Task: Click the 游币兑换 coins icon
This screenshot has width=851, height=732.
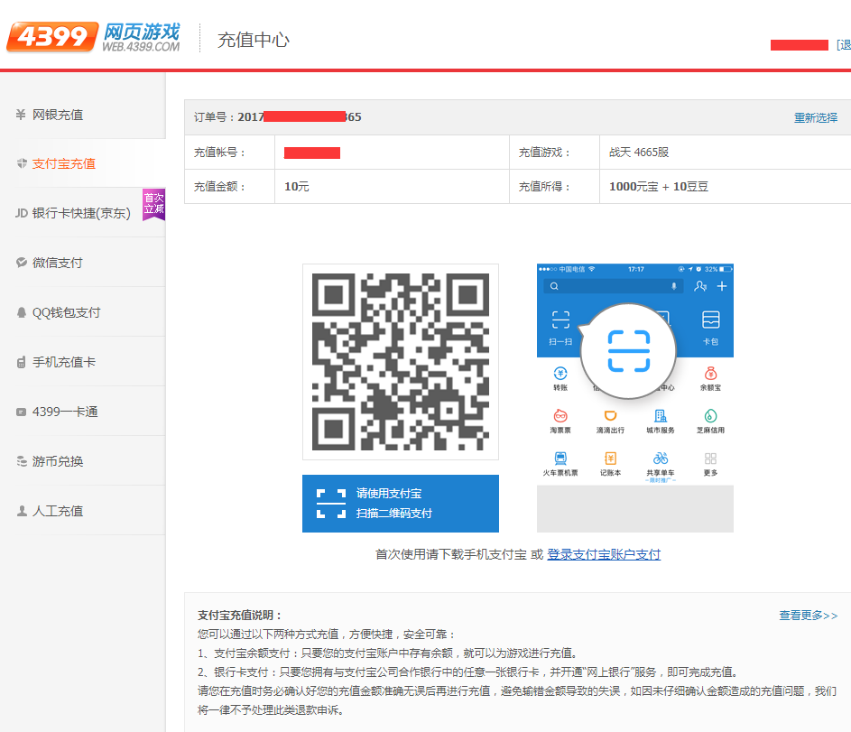Action: [x=22, y=461]
